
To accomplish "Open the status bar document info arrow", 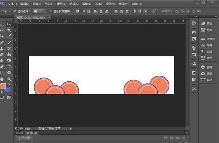I will pyautogui.click(x=70, y=129).
